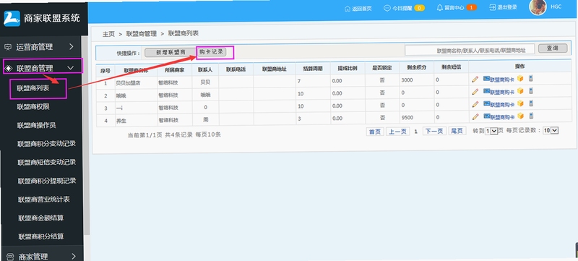Click 上一页 previous page button
The height and width of the screenshot is (261, 578).
pos(398,132)
